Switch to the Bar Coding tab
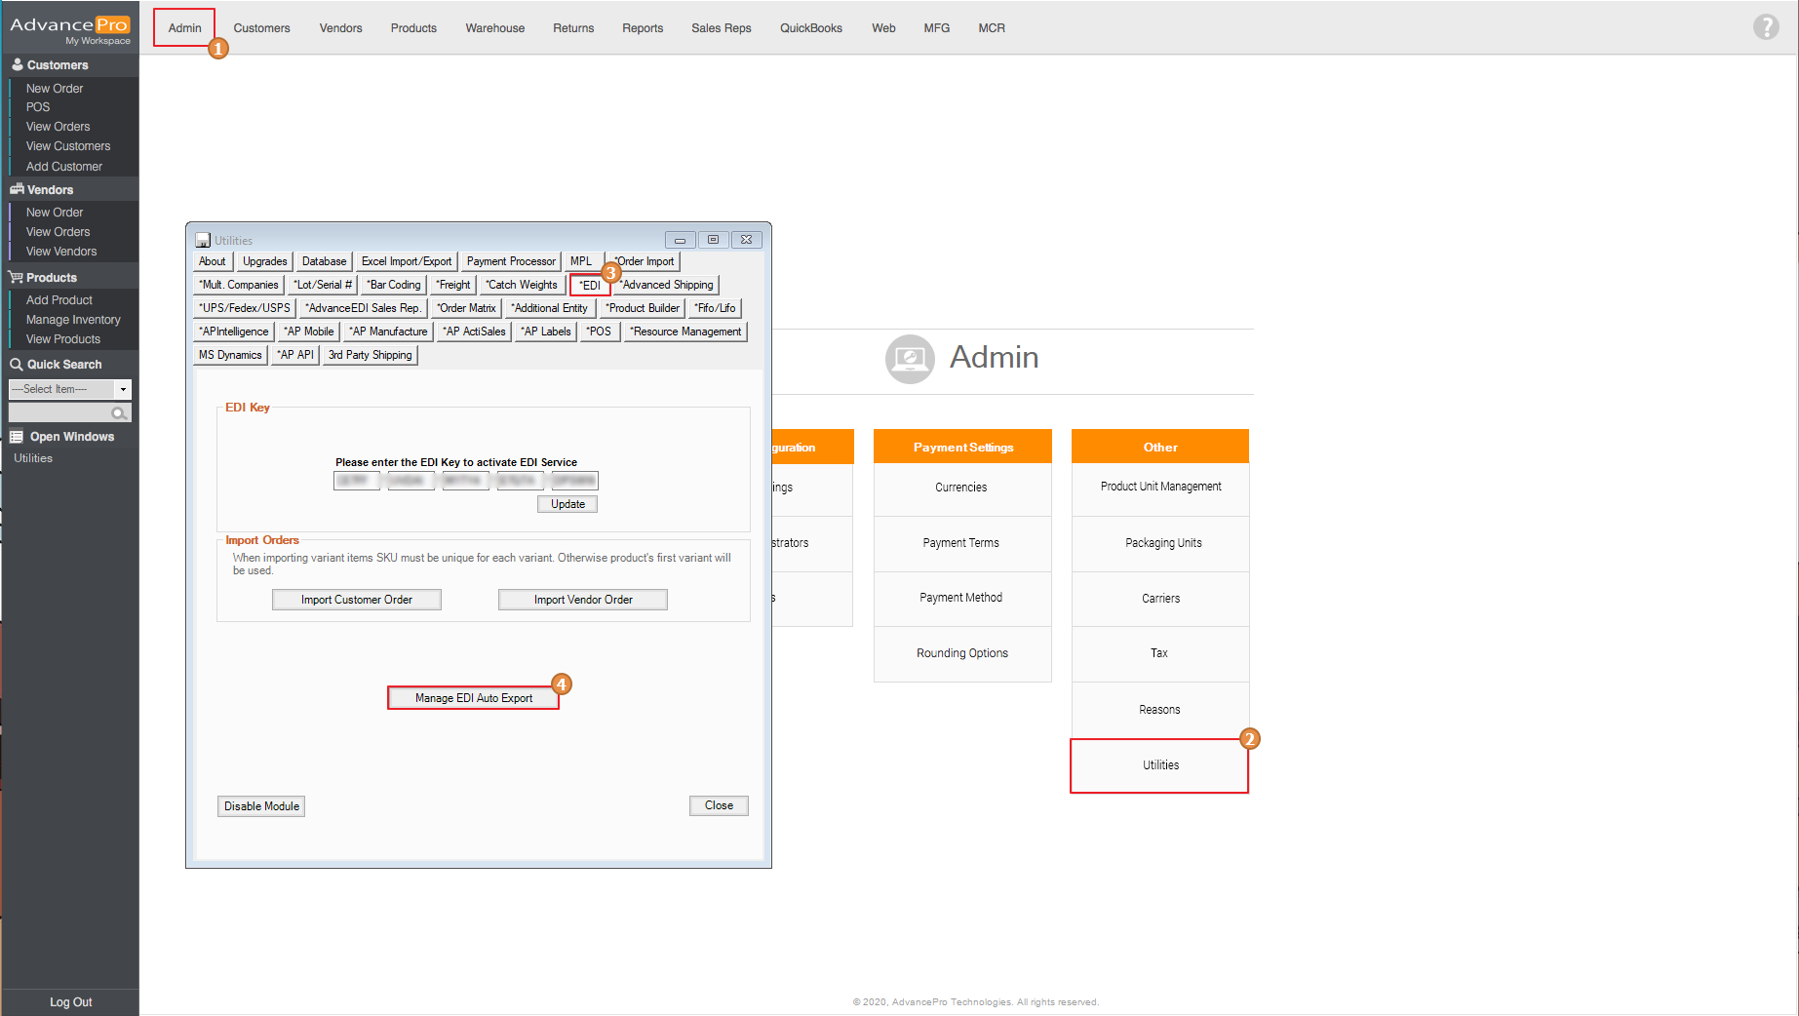Viewport: 1799px width, 1016px height. (394, 285)
